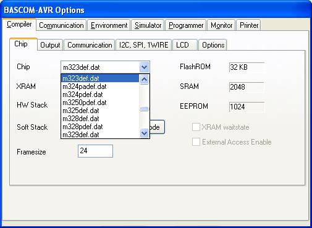Choose m324padef.dat from the list
The image size is (312, 228).
(100, 87)
